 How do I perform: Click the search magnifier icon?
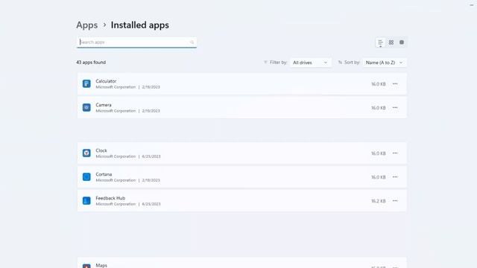[192, 42]
